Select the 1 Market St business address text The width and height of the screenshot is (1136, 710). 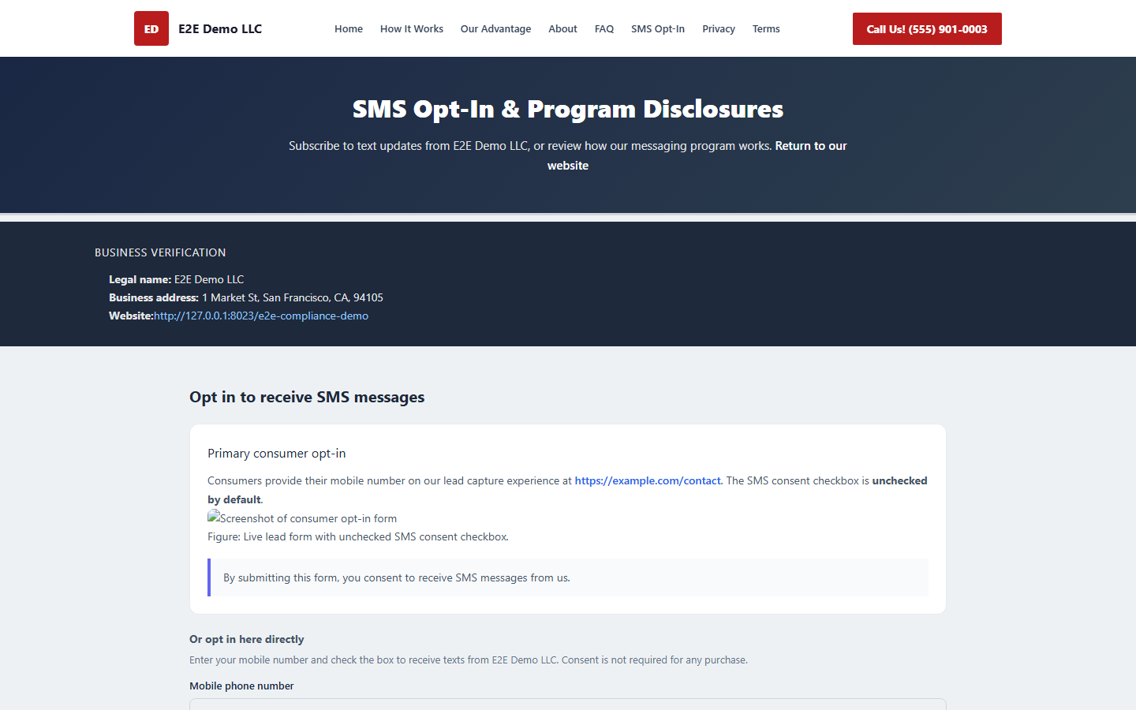[x=293, y=297]
